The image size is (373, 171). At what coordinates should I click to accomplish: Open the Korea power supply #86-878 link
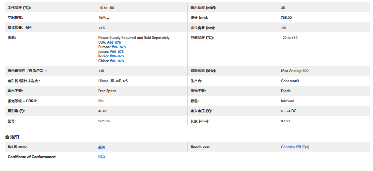tap(116, 56)
